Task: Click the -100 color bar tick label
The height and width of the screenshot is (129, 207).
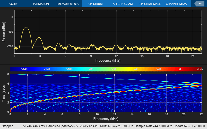Action: point(69,69)
